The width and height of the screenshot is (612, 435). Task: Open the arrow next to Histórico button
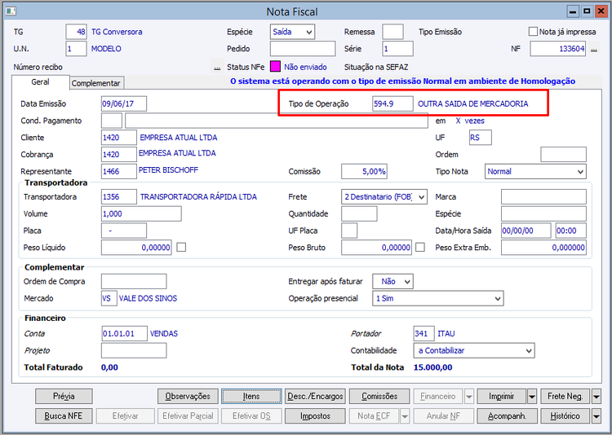[596, 416]
